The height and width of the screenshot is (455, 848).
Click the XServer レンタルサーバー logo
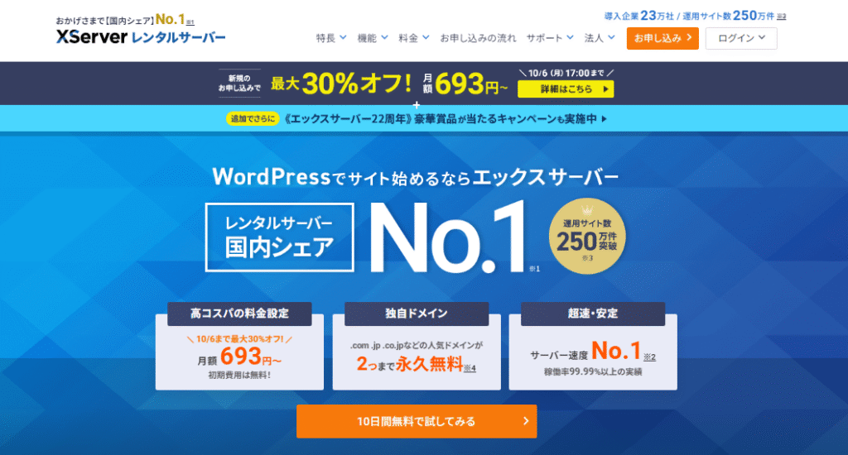coord(141,36)
